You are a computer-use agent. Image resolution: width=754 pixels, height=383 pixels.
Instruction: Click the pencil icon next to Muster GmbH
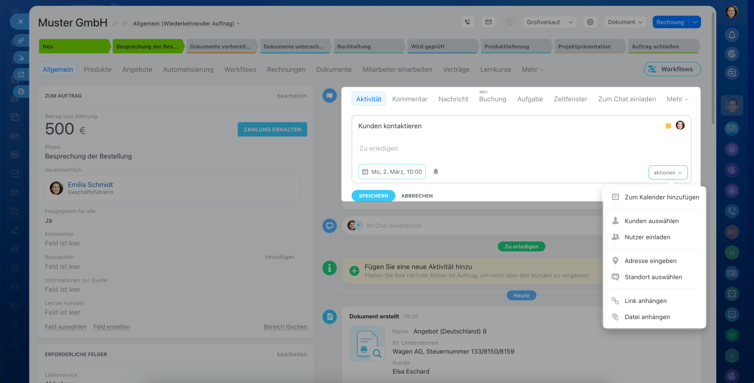point(115,24)
